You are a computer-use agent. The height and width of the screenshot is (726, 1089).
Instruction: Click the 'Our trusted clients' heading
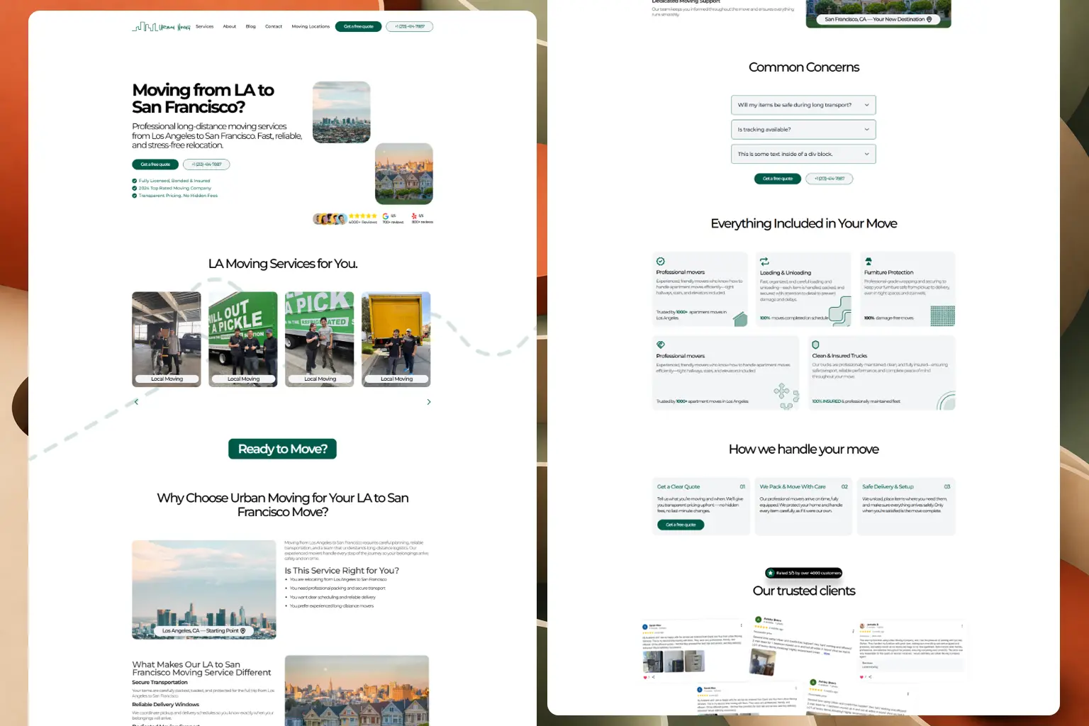[804, 591]
